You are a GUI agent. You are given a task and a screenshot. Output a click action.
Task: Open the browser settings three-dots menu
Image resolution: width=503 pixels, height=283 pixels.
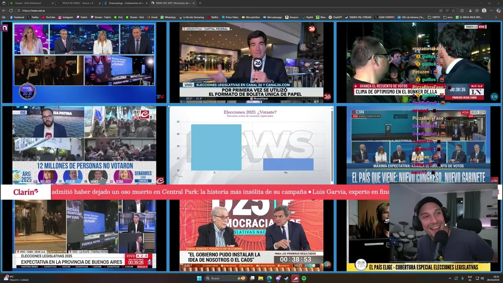point(492,11)
